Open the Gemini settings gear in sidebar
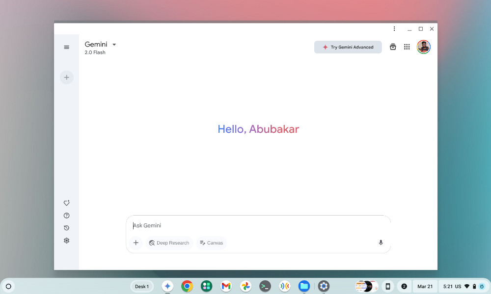 [x=66, y=241]
